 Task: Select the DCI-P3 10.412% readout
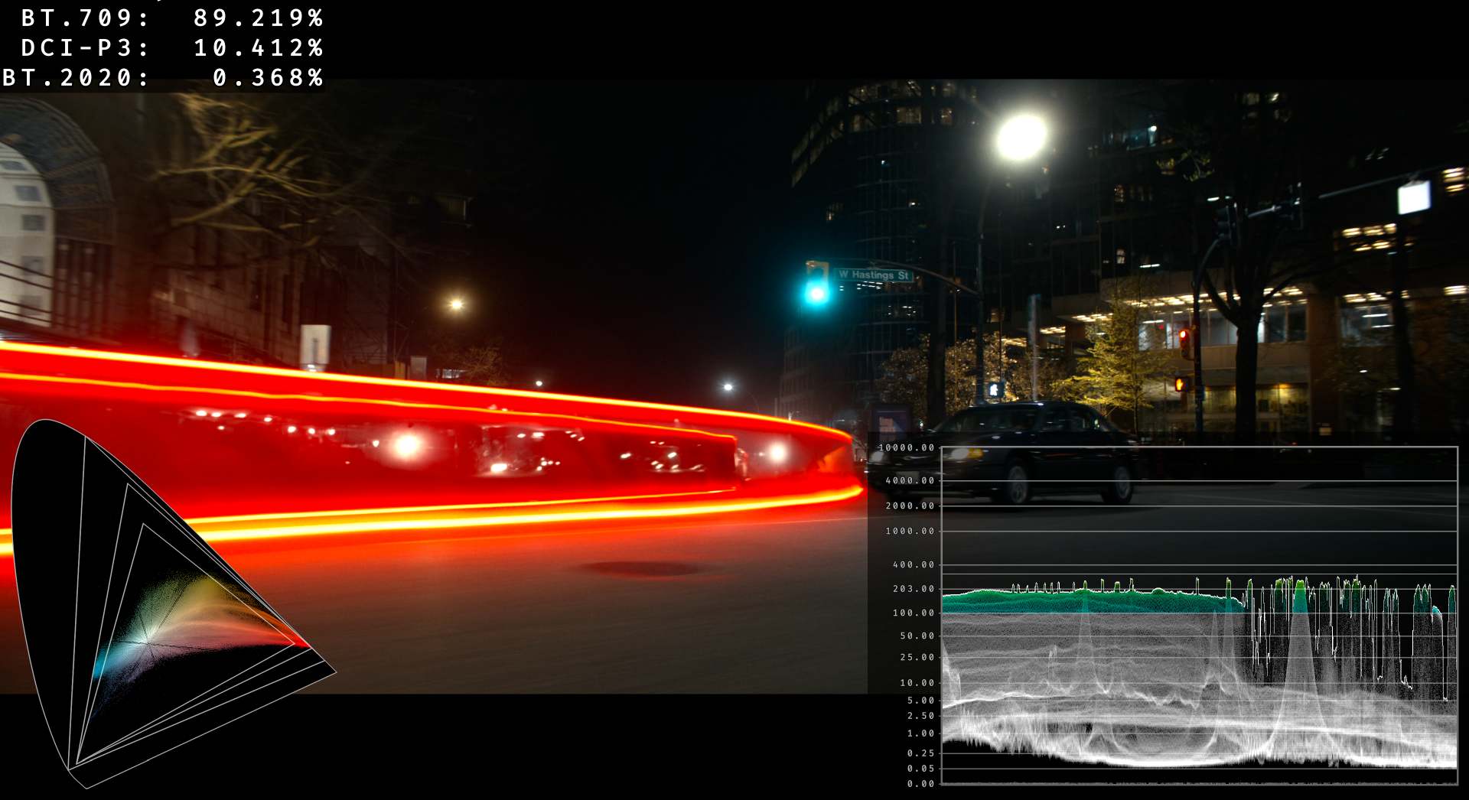[x=258, y=47]
